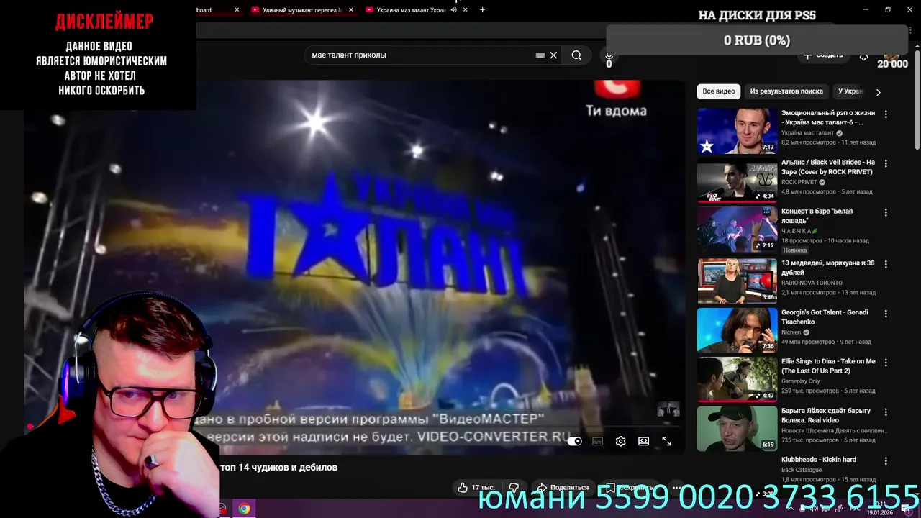The image size is (921, 518).
Task: Close the Украина маэ талант tab
Action: pos(465,10)
